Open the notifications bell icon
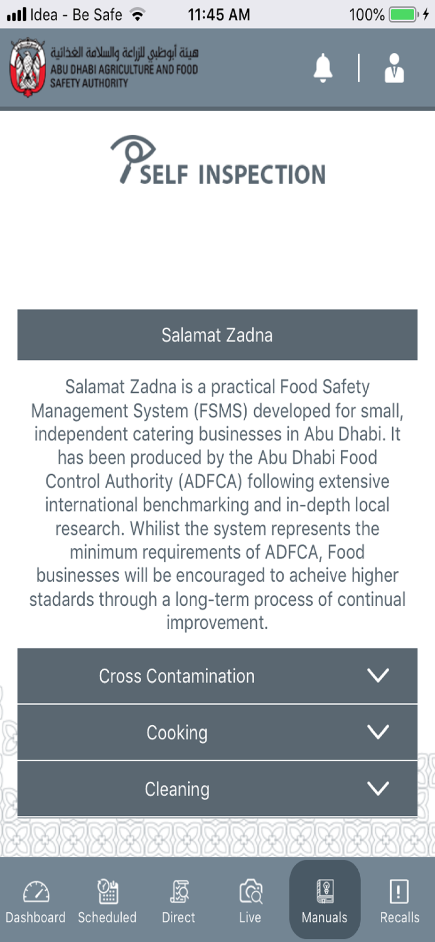Viewport: 435px width, 942px height. 323,68
